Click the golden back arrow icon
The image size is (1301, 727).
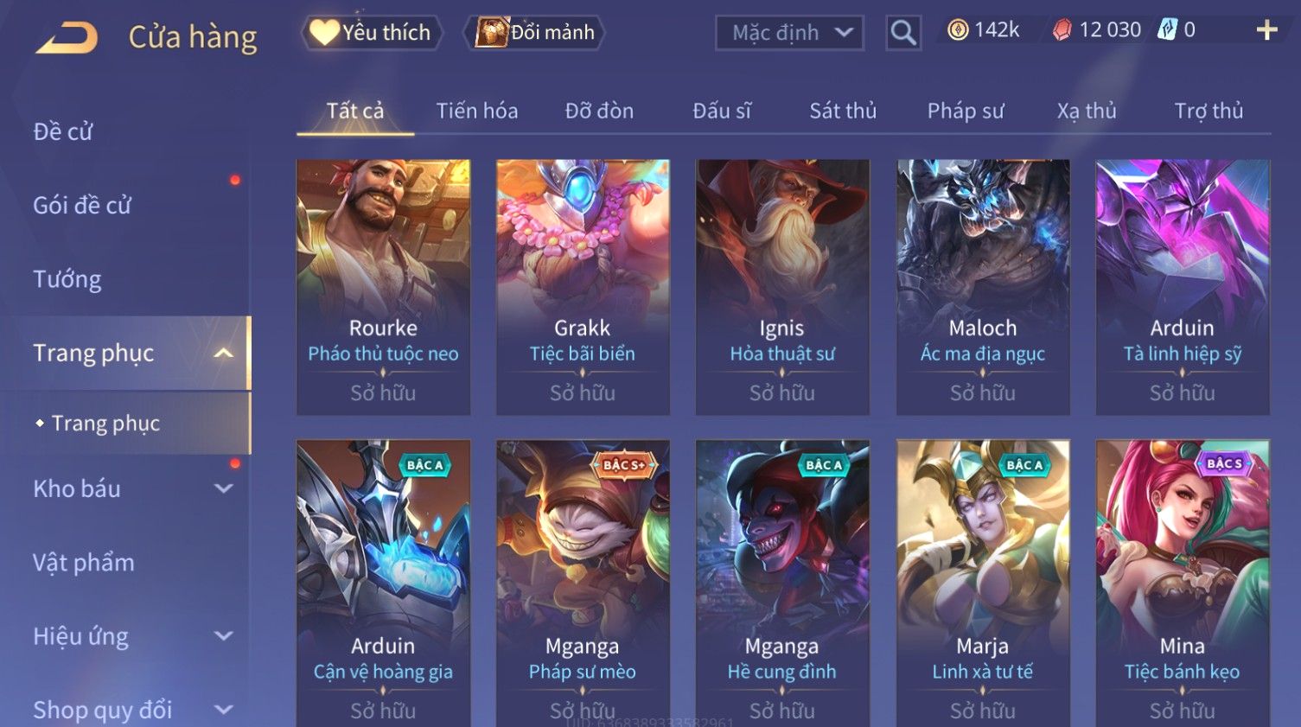coord(67,37)
